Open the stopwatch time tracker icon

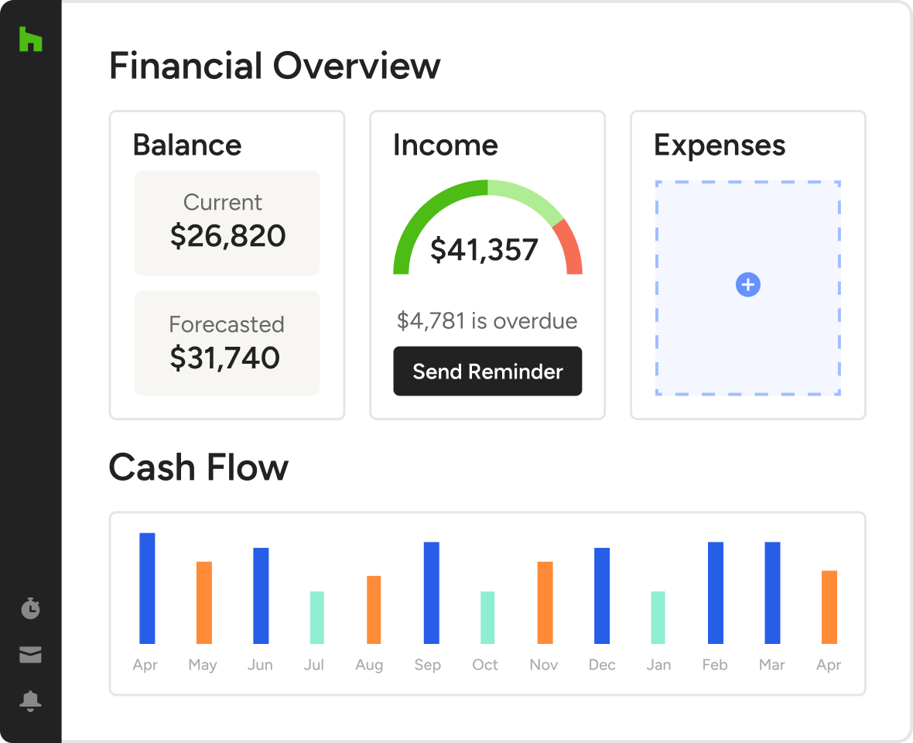[30, 608]
